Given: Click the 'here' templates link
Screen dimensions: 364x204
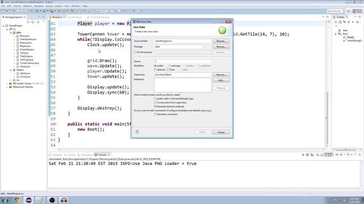Looking at the screenshot, I should 209,110.
